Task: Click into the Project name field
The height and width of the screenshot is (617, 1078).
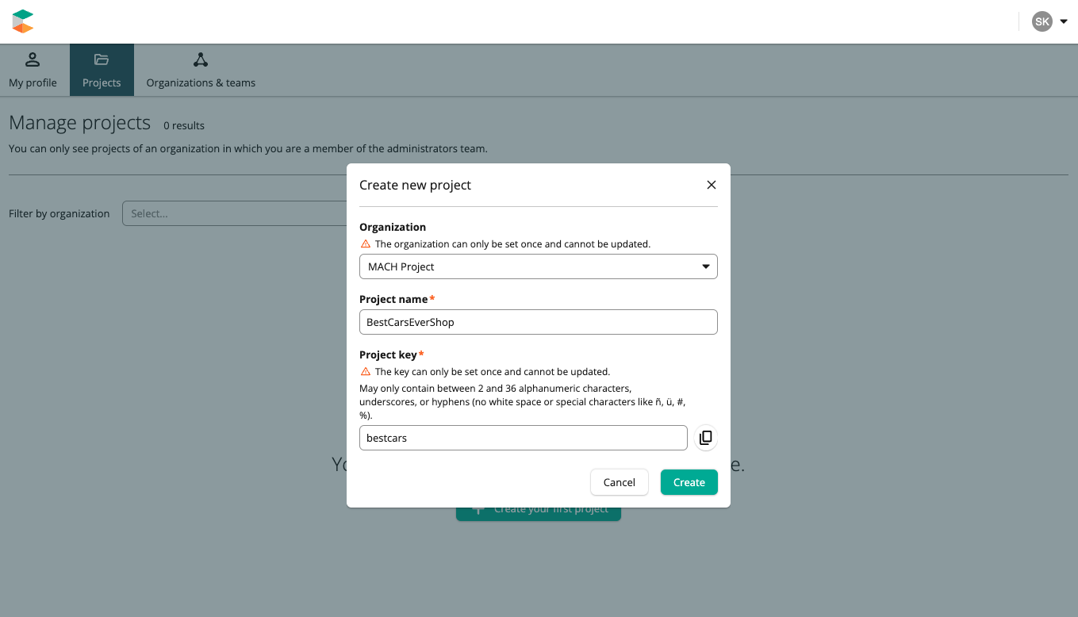Action: pyautogui.click(x=538, y=322)
